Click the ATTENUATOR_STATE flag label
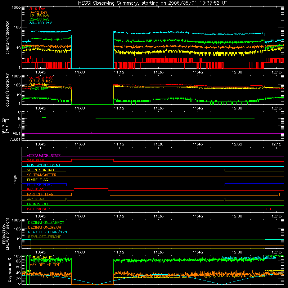Image resolution: width=288 pixels, height=288 pixels. [44, 156]
